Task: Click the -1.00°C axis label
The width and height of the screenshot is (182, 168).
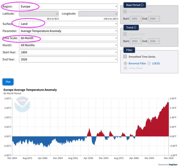Action: coord(7,155)
